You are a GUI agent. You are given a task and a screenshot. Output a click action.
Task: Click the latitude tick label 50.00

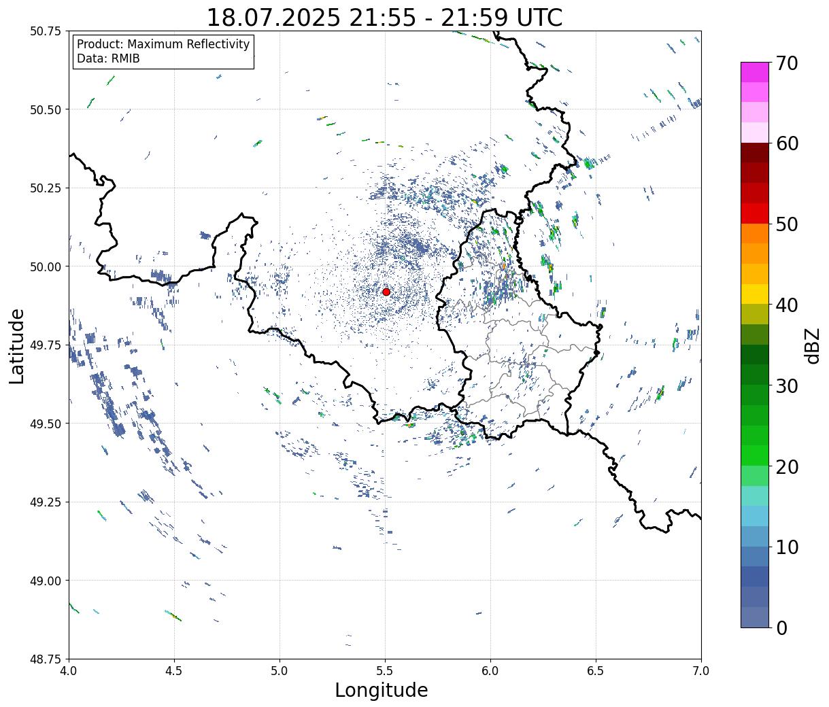[x=46, y=266]
